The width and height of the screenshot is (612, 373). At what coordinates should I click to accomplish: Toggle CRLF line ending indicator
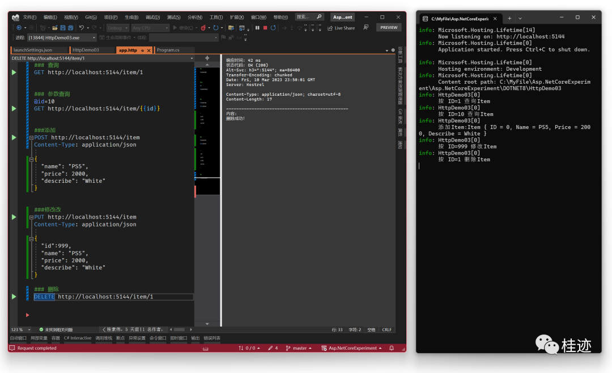[x=386, y=329]
